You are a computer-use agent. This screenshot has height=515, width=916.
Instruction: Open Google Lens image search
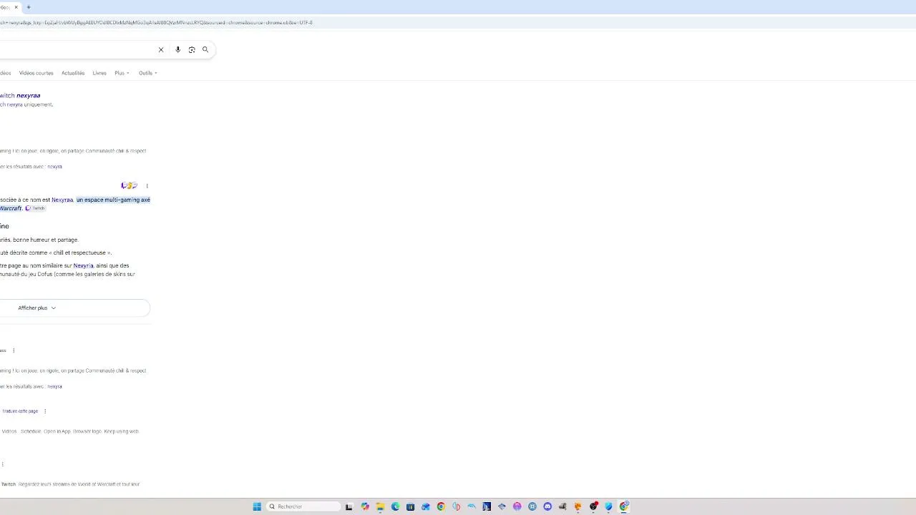(192, 49)
